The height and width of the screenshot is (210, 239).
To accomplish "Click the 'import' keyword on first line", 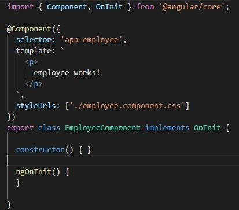I will pos(20,7).
